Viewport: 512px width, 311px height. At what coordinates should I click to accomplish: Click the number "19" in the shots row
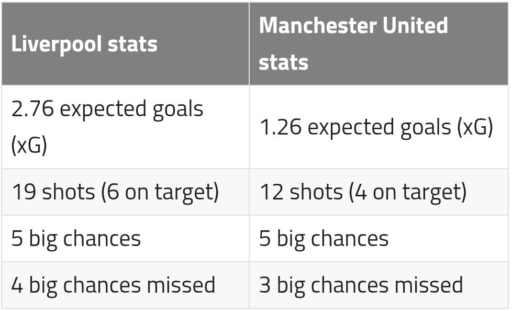[x=23, y=192]
